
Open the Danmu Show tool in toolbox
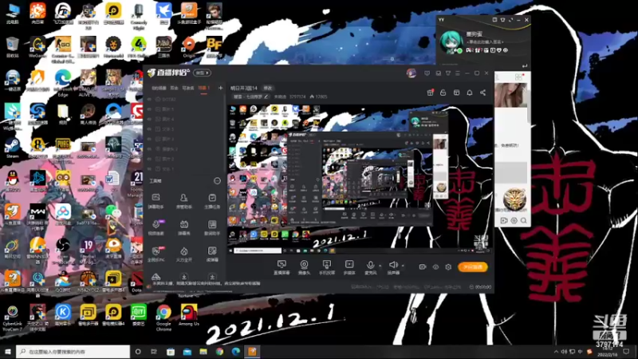(184, 227)
